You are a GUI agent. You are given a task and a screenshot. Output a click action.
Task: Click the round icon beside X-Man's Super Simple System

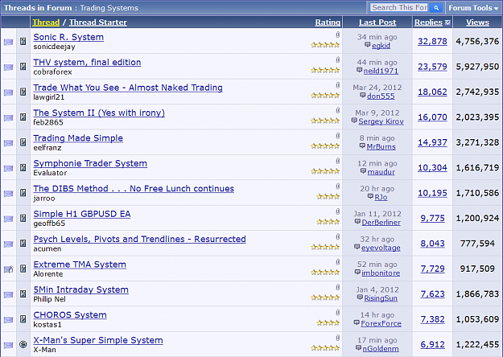pyautogui.click(x=23, y=344)
